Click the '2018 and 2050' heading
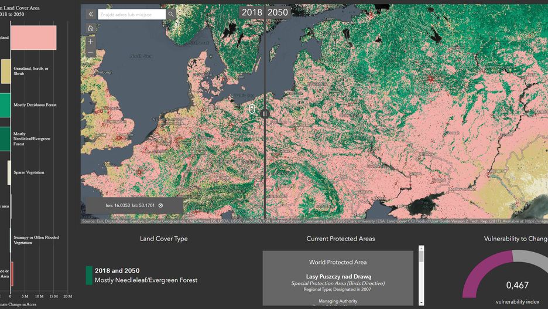Screen dimensions: 548x309 (117, 270)
